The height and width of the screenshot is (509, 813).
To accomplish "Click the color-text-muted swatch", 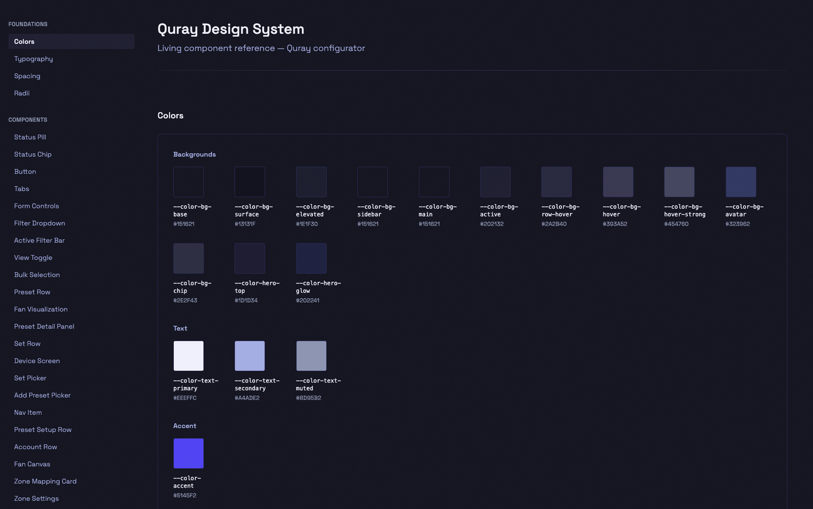I will 311,356.
